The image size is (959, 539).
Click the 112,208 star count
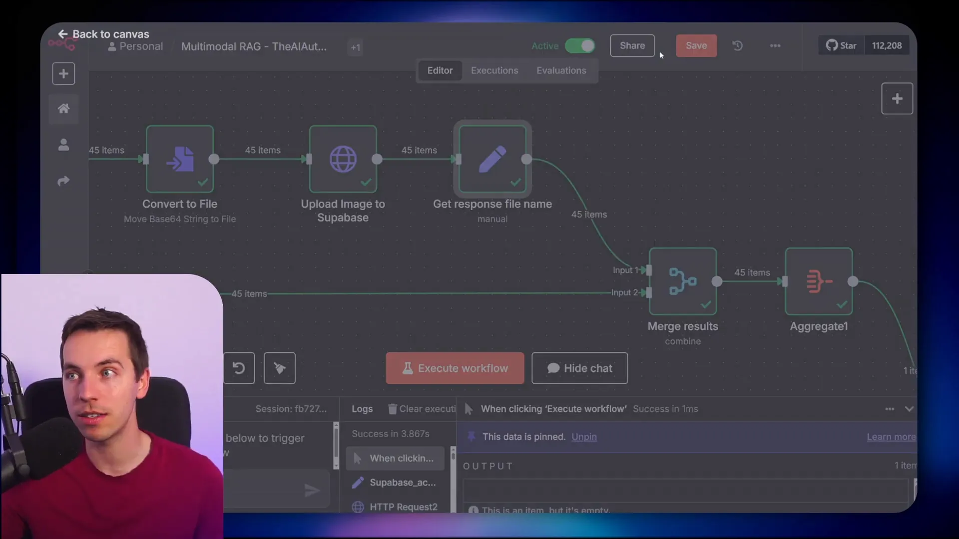[887, 45]
